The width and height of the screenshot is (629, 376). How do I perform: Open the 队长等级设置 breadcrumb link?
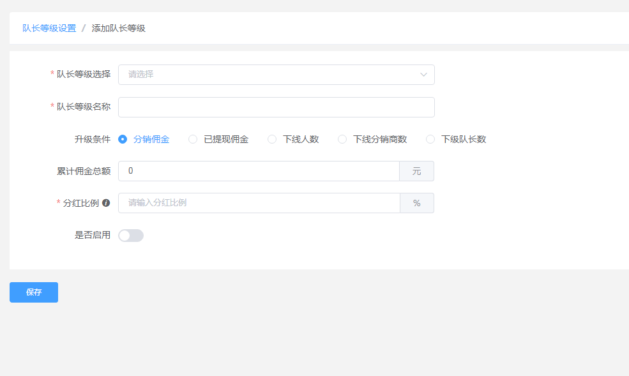(x=49, y=29)
